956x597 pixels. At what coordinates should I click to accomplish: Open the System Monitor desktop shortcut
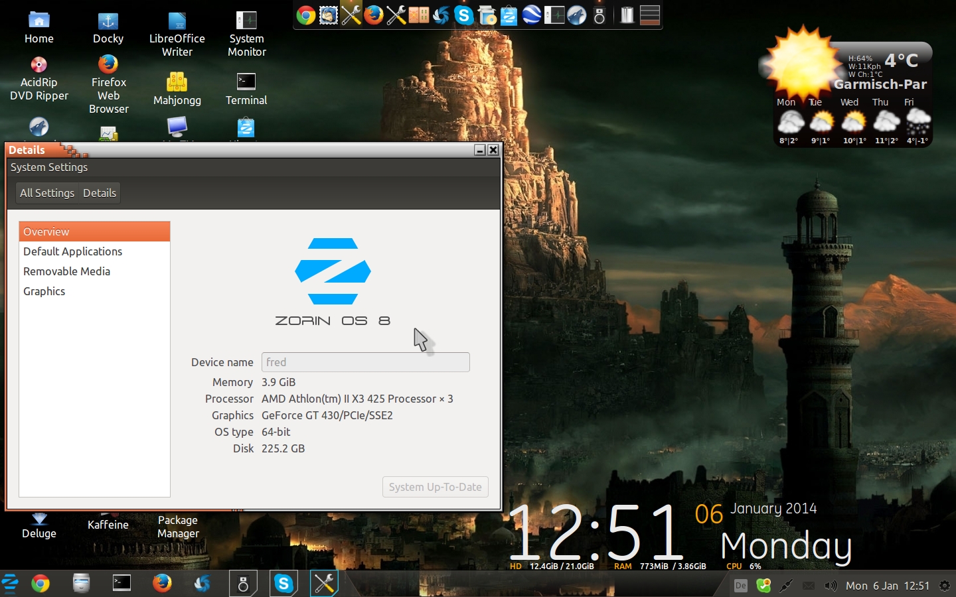click(246, 33)
